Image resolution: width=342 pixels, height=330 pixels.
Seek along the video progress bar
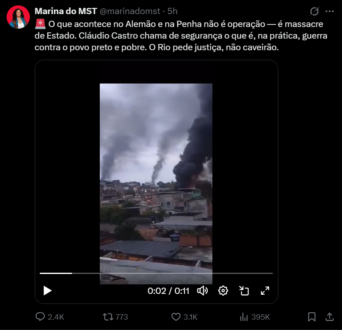[156, 273]
